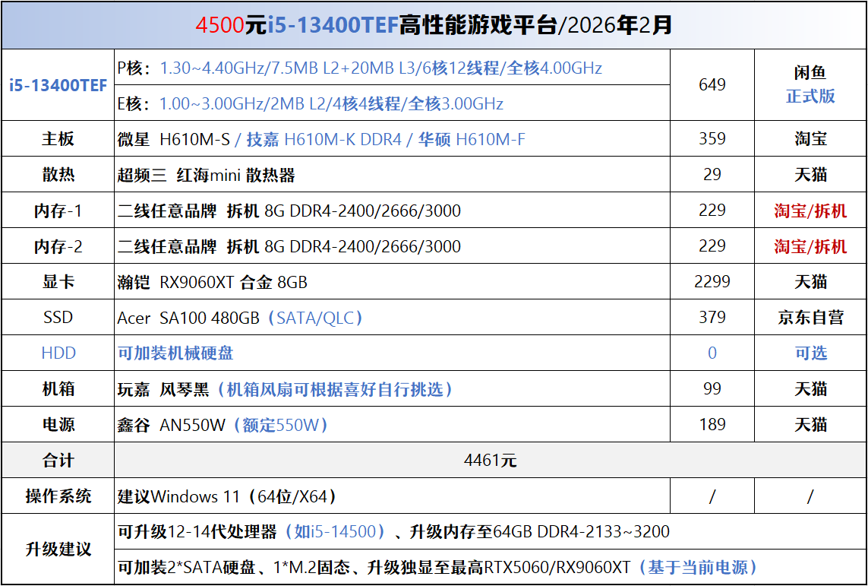
Task: Select the 内存-1 row label
Action: click(58, 210)
